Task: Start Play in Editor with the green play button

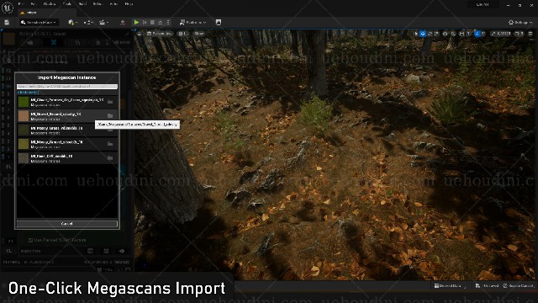Action: coord(136,23)
